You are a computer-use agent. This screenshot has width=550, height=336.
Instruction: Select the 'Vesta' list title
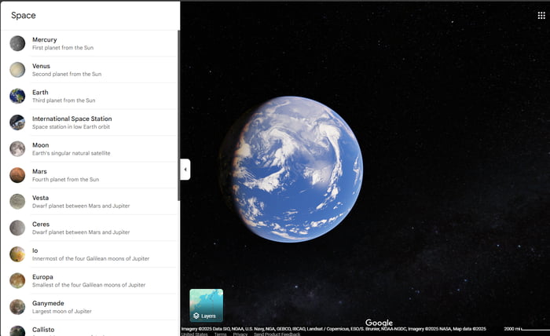pyautogui.click(x=40, y=198)
